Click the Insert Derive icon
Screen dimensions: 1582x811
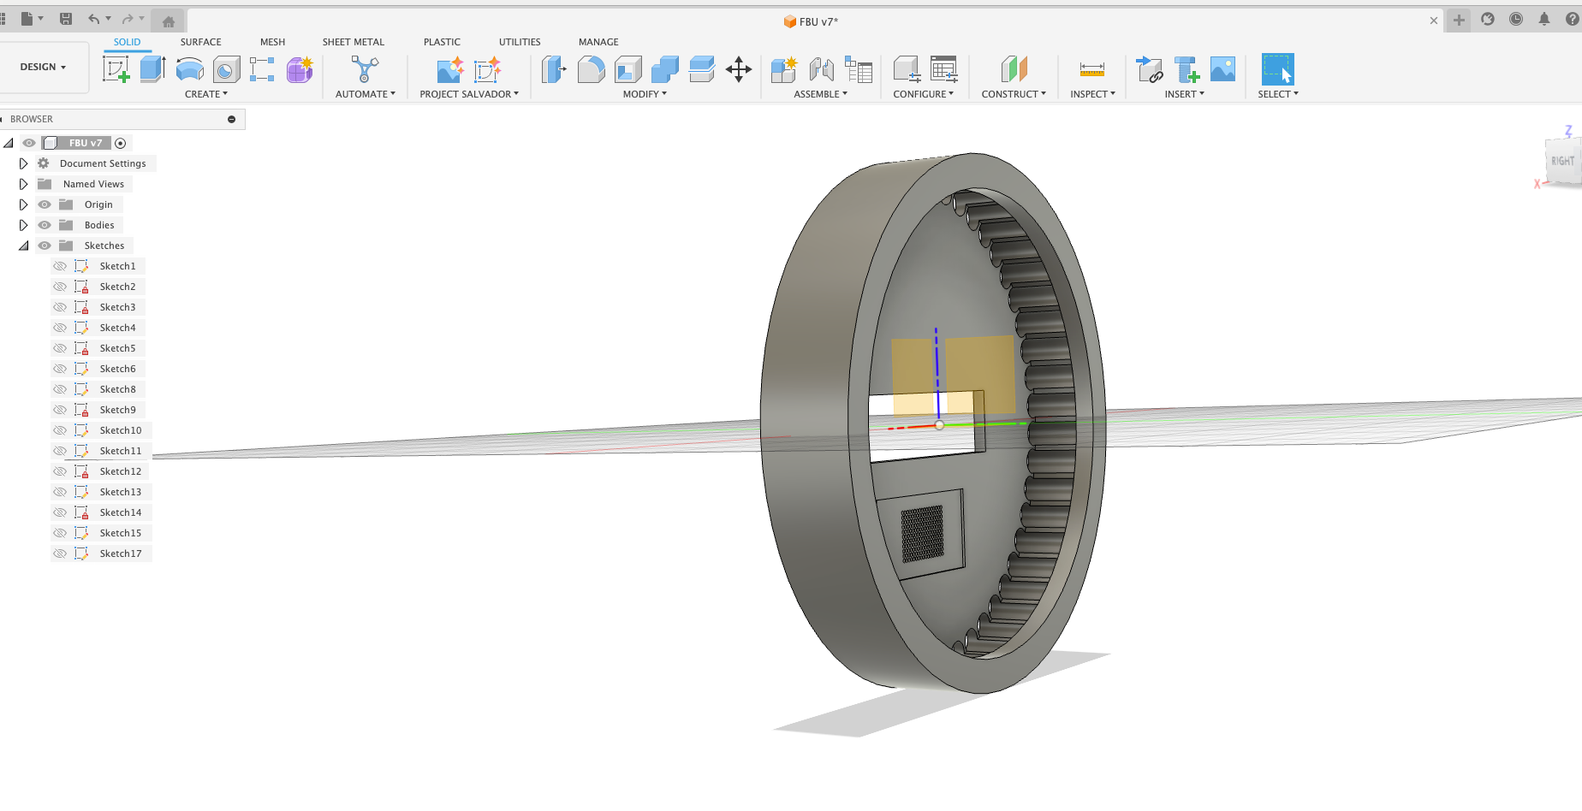tap(1149, 69)
